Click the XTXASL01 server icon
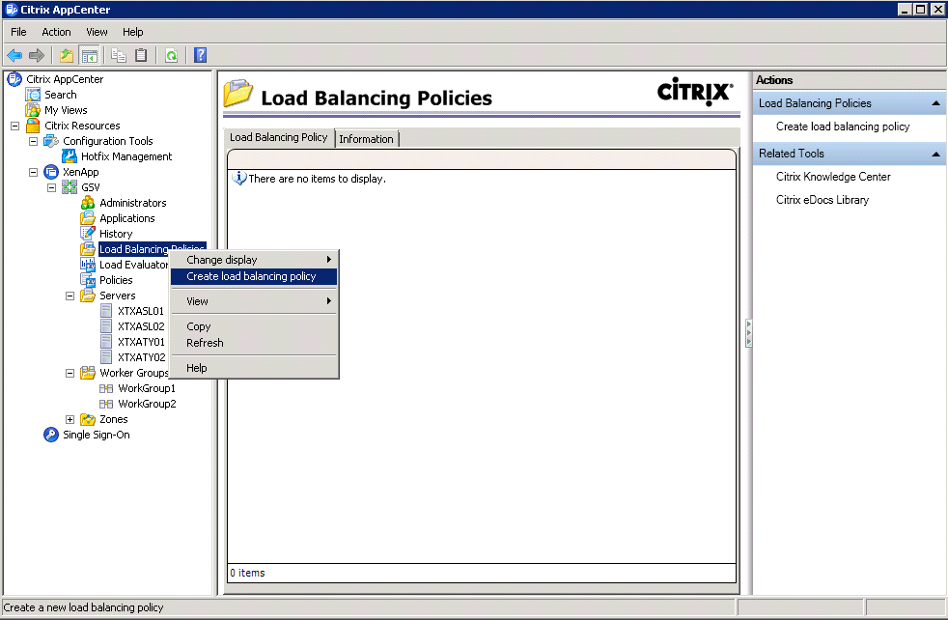Viewport: 948px width, 620px height. pyautogui.click(x=106, y=311)
